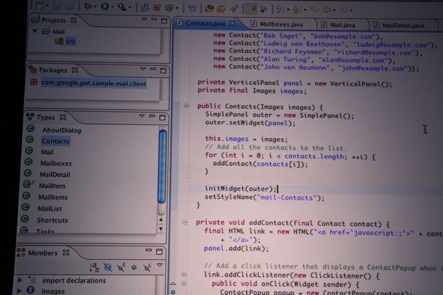443x295 pixels.
Task: Switch to the Mailboxes.java editor tab
Action: (x=284, y=25)
